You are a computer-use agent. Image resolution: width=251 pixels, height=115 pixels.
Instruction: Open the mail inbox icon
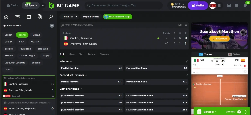[229, 5]
